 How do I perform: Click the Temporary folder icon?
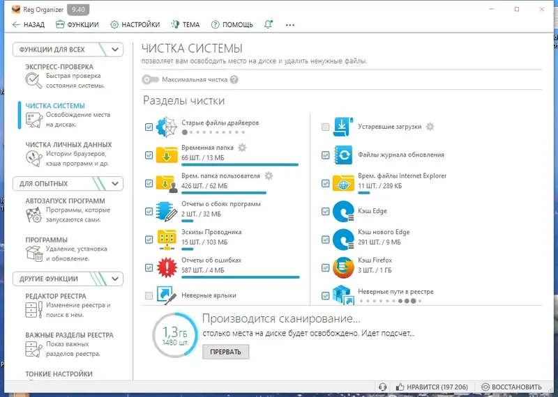coord(167,155)
